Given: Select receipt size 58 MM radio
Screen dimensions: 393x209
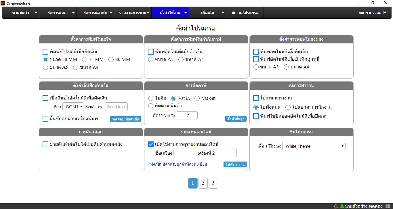Looking at the screenshot, I should (x=45, y=60).
